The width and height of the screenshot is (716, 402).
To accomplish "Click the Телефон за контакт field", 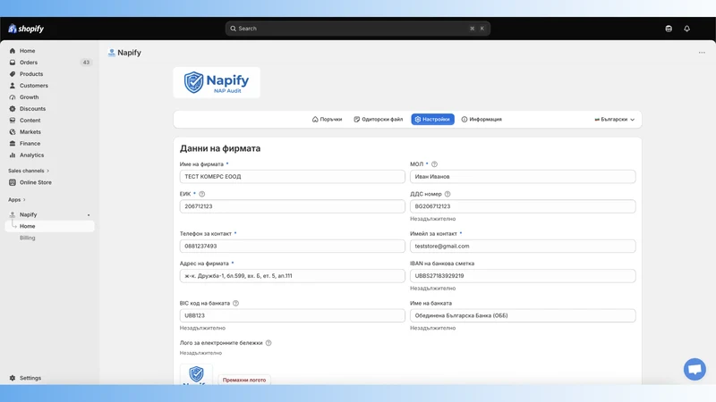I will click(293, 247).
